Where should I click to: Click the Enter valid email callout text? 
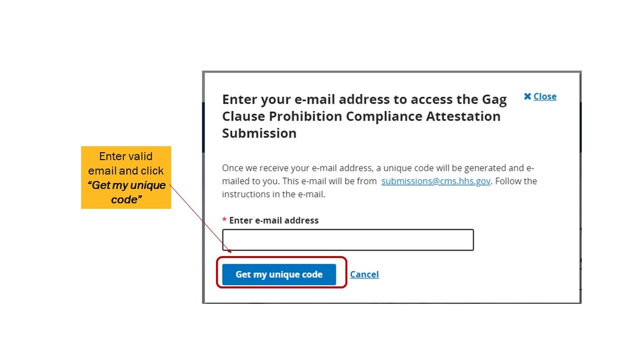126,163
